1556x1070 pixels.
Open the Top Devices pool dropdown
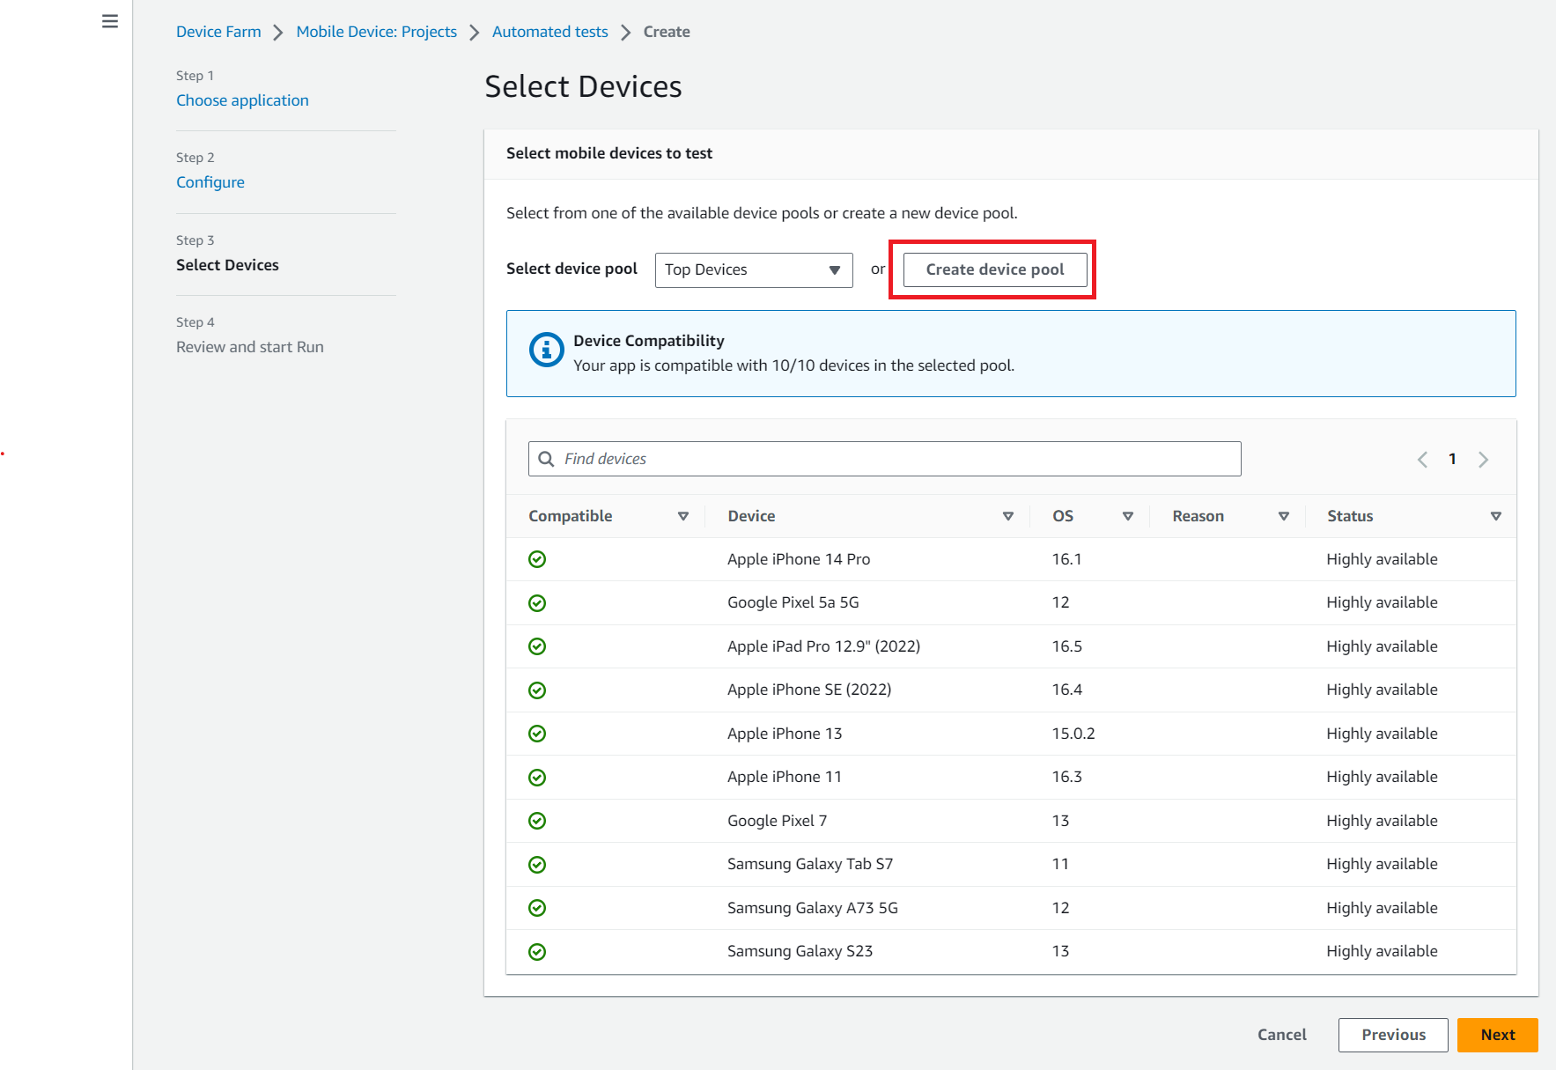(x=753, y=269)
